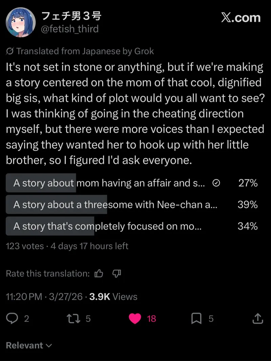271x361 pixels.
Task: Rate translation with thumbs up icon
Action: (x=99, y=273)
